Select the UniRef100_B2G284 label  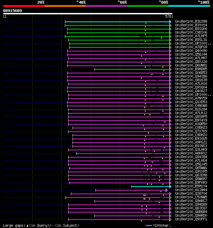[191, 109]
